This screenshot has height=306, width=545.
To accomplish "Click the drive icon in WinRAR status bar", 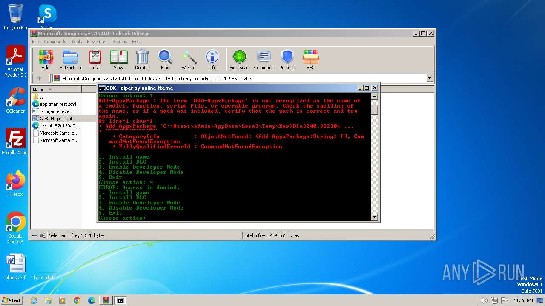I will coord(35,235).
